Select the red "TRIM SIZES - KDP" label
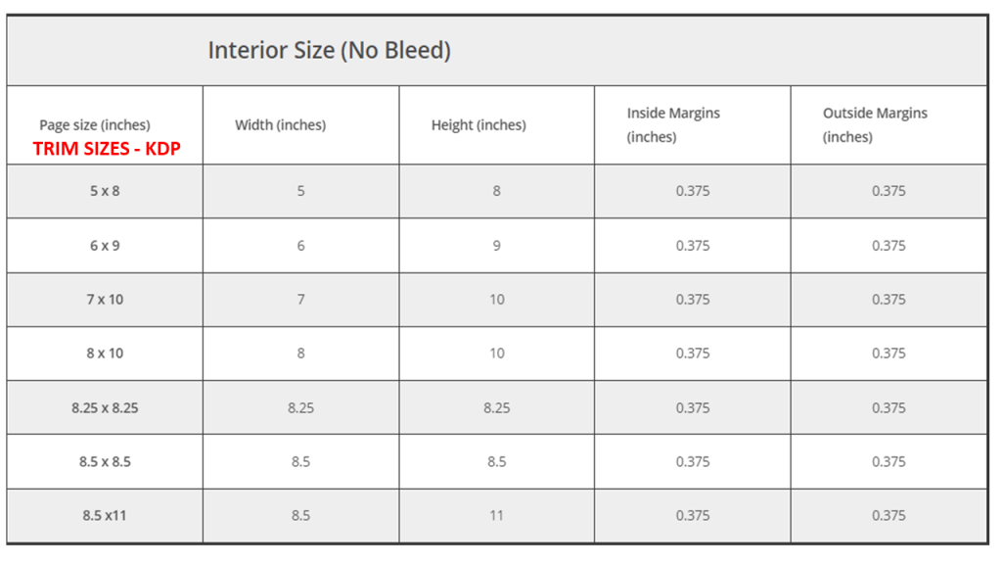 point(107,149)
